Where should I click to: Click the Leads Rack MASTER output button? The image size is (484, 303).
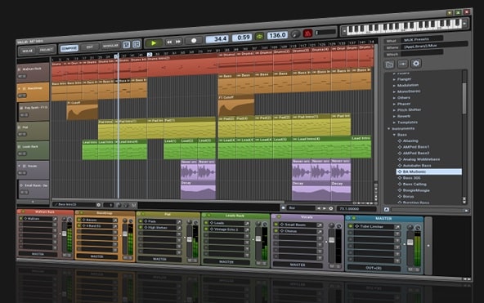226,261
